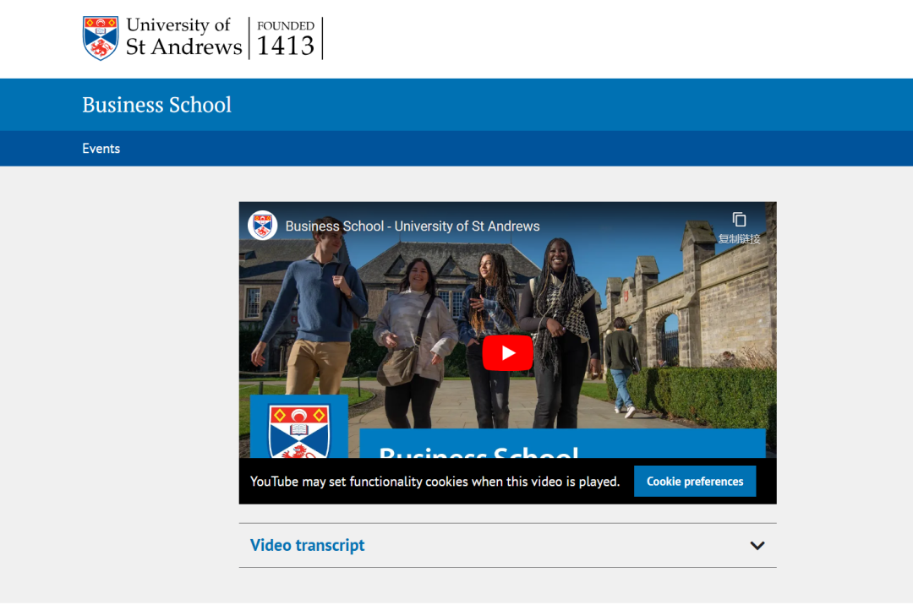Click the YouTube cookies notice text
Screen dimensions: 913x605
pyautogui.click(x=435, y=482)
